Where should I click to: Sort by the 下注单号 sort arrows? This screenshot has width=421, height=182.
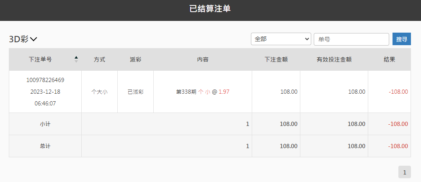point(76,59)
